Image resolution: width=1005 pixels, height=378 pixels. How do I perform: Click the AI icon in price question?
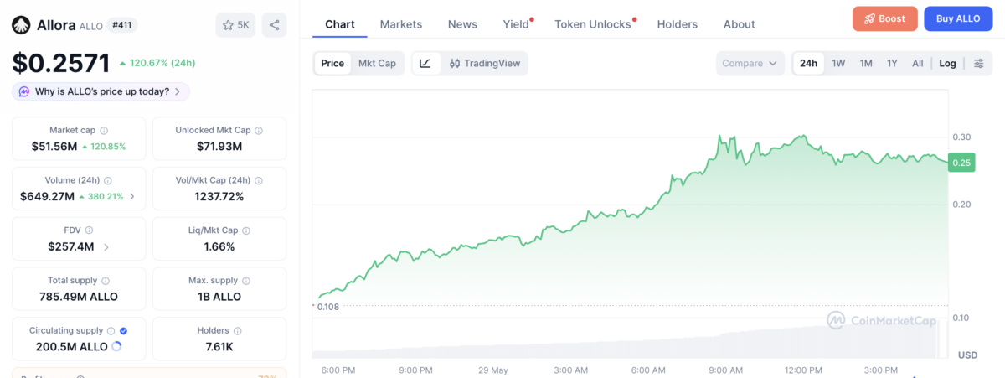(24, 91)
